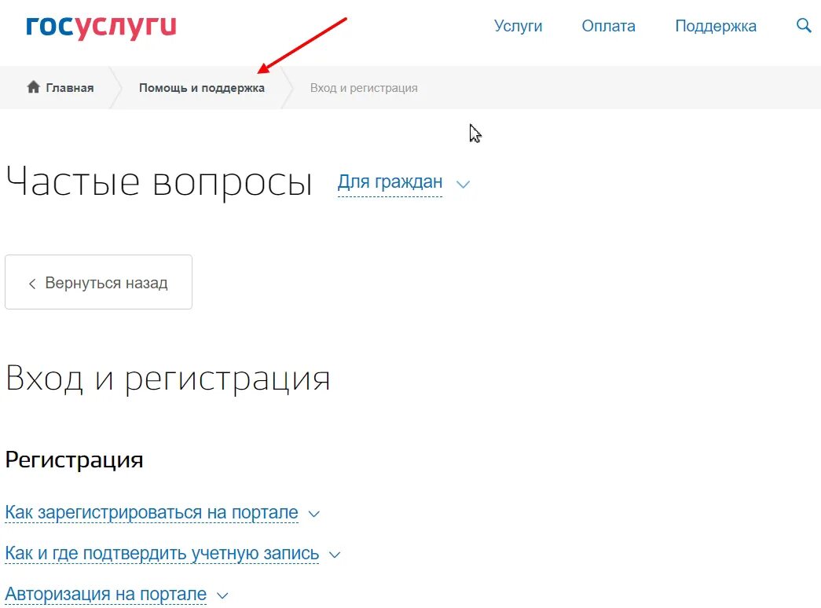The image size is (821, 608).
Task: Open the Оплата menu item
Action: [608, 26]
